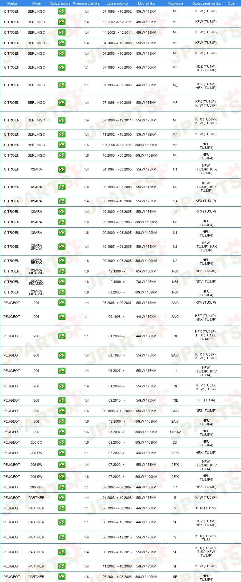The height and width of the screenshot is (582, 241).
Task: Click the 'KFT (TU3A)' engine code cell
Action: (206, 400)
